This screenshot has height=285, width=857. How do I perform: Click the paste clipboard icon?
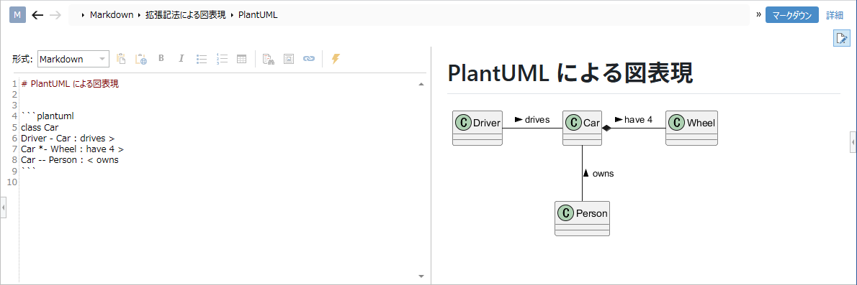[x=121, y=59]
